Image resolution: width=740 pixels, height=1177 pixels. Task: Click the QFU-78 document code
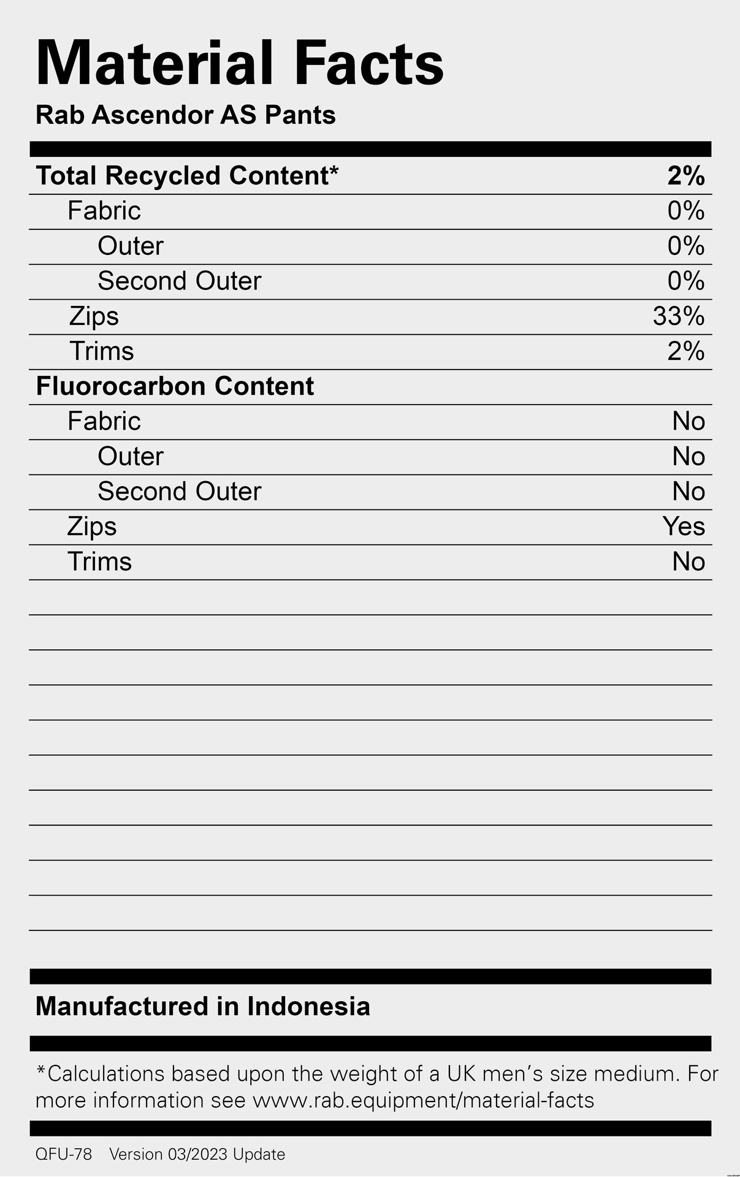pos(64,1154)
